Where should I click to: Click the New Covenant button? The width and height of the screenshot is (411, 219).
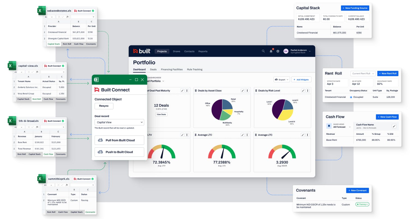(x=358, y=190)
